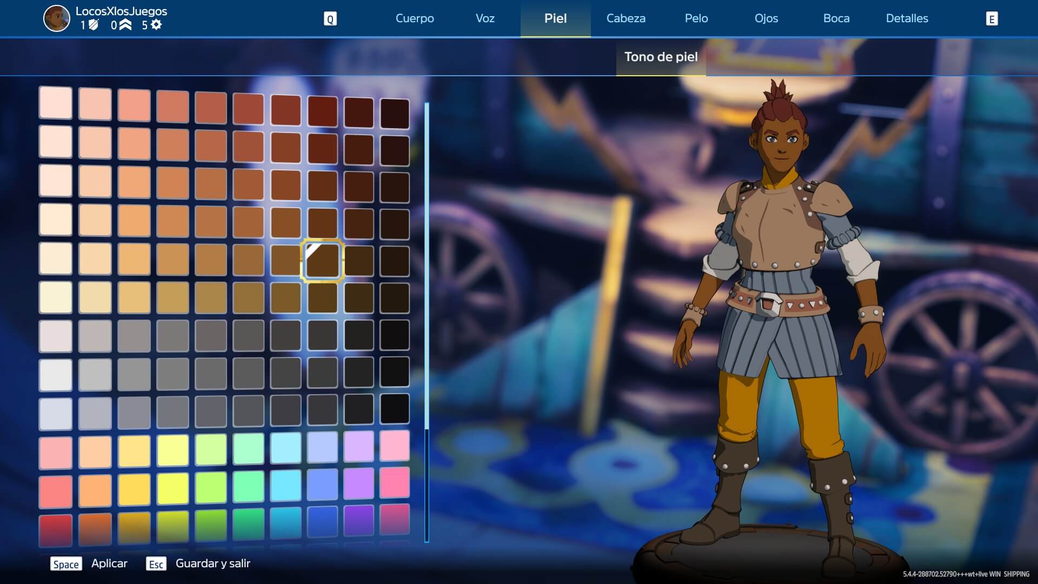
Task: Click the shield level icon
Action: 94,25
